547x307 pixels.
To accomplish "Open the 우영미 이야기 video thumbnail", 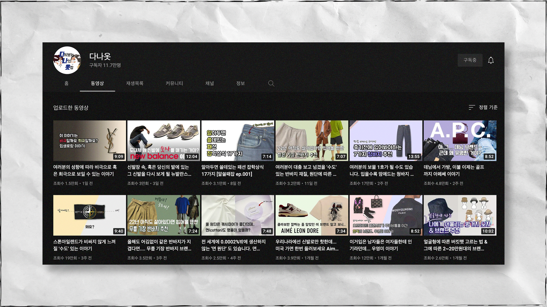I will [386, 215].
